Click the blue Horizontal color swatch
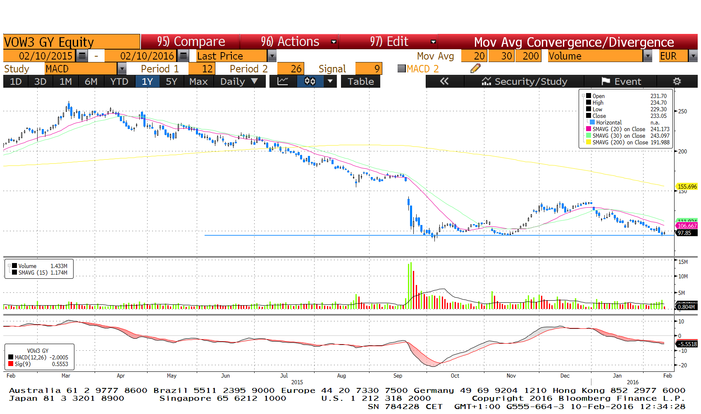Screen dimensions: 701x414 [592, 122]
